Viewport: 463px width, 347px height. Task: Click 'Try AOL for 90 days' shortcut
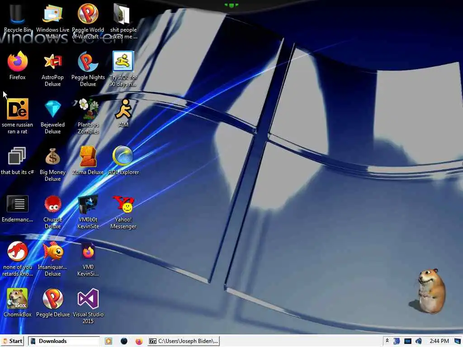(x=123, y=69)
